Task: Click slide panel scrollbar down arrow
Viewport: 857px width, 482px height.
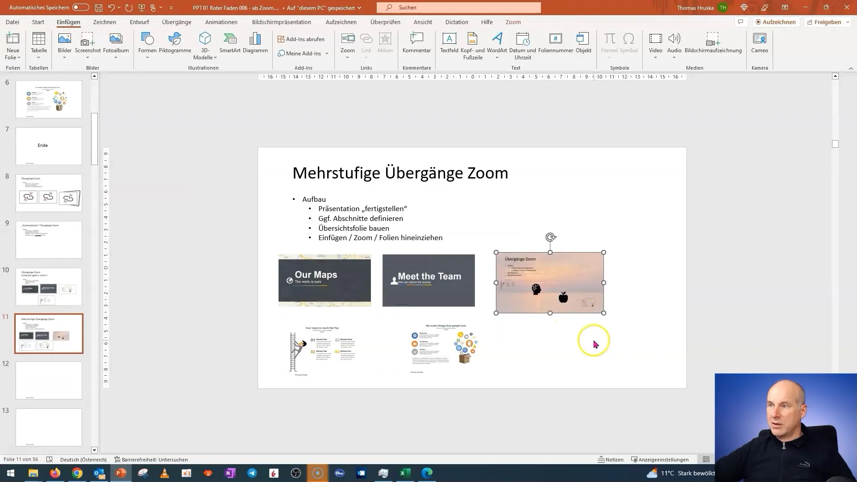Action: [94, 450]
